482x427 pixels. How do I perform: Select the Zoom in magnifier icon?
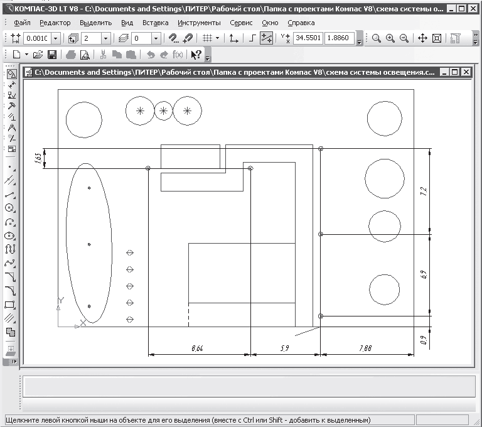coord(390,38)
